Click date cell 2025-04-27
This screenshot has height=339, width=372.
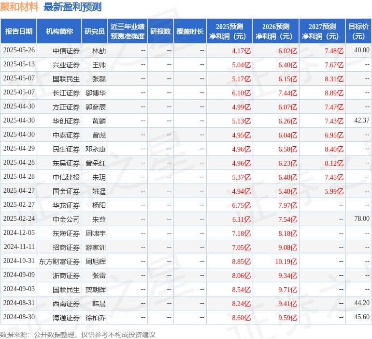(x=19, y=190)
